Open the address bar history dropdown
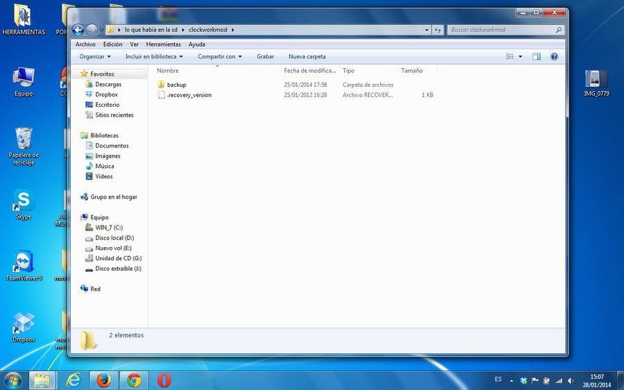Screen dimensions: 624x390 (x=426, y=30)
